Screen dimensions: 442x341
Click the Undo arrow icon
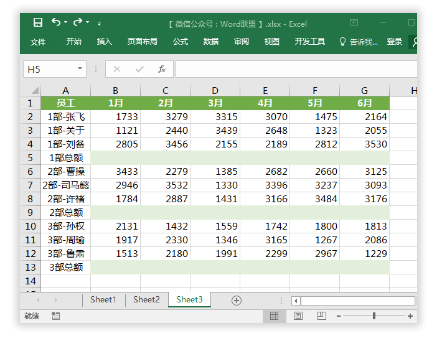pos(55,23)
